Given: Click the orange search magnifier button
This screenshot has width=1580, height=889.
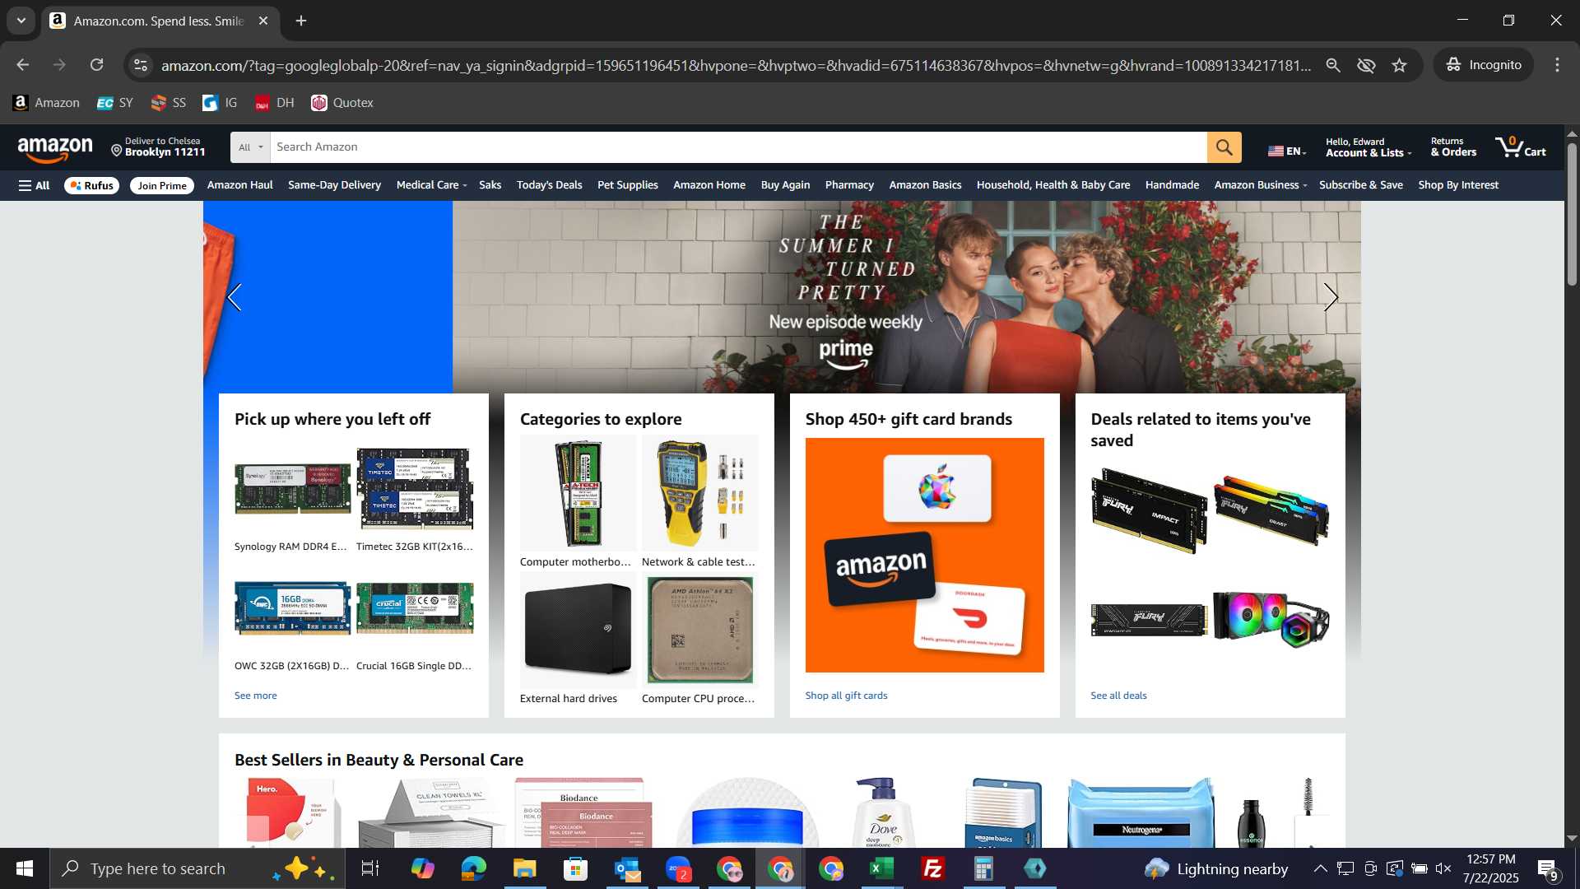Looking at the screenshot, I should tap(1224, 147).
